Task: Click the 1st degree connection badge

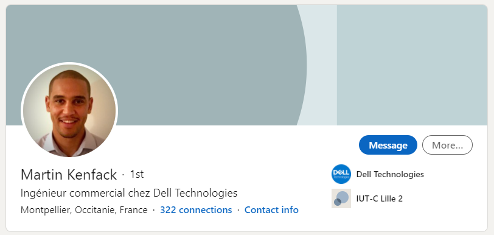Action: 137,174
